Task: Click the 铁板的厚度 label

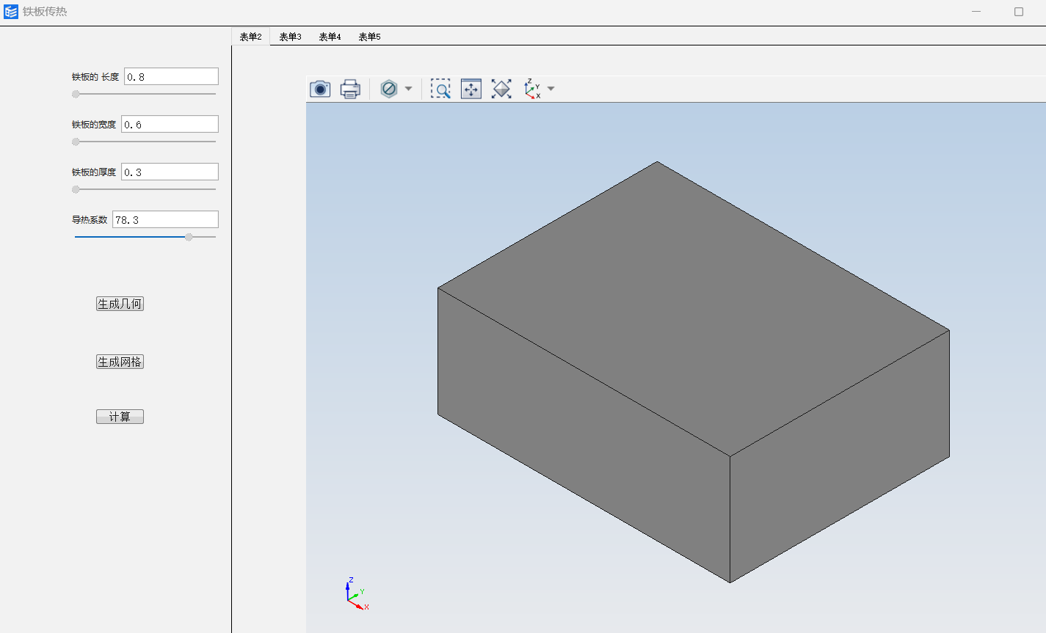Action: point(94,172)
